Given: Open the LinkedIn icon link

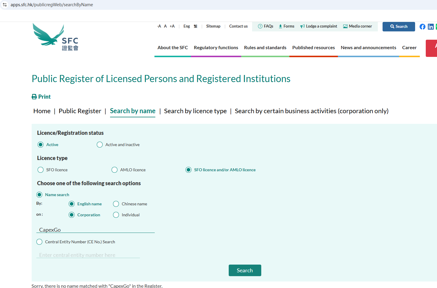Looking at the screenshot, I should point(430,27).
